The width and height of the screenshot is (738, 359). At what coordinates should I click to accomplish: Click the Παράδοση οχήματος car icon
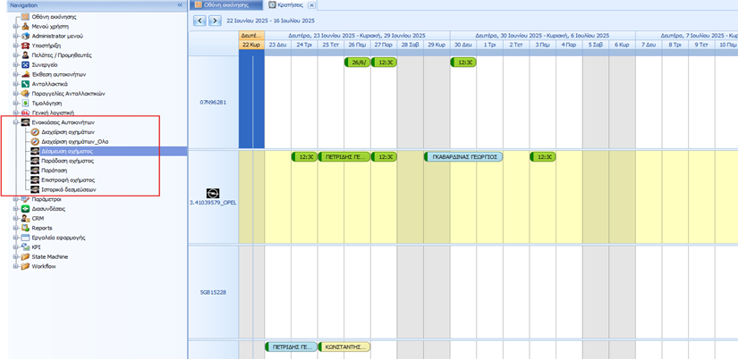pyautogui.click(x=35, y=161)
